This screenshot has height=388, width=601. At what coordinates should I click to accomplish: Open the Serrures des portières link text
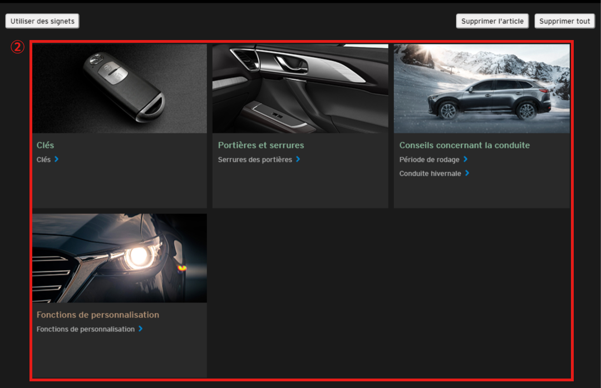(255, 160)
